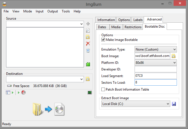
Task: Uncheck Make Image Bootable
Action: click(103, 40)
